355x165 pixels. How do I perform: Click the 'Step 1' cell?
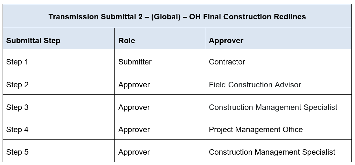(x=17, y=62)
